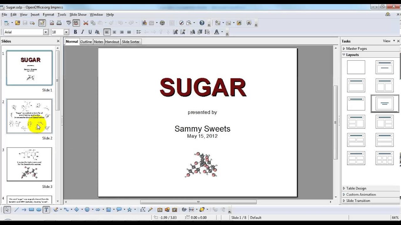Toggle Bullets On/Off
The height and width of the screenshot is (225, 401).
click(x=139, y=32)
